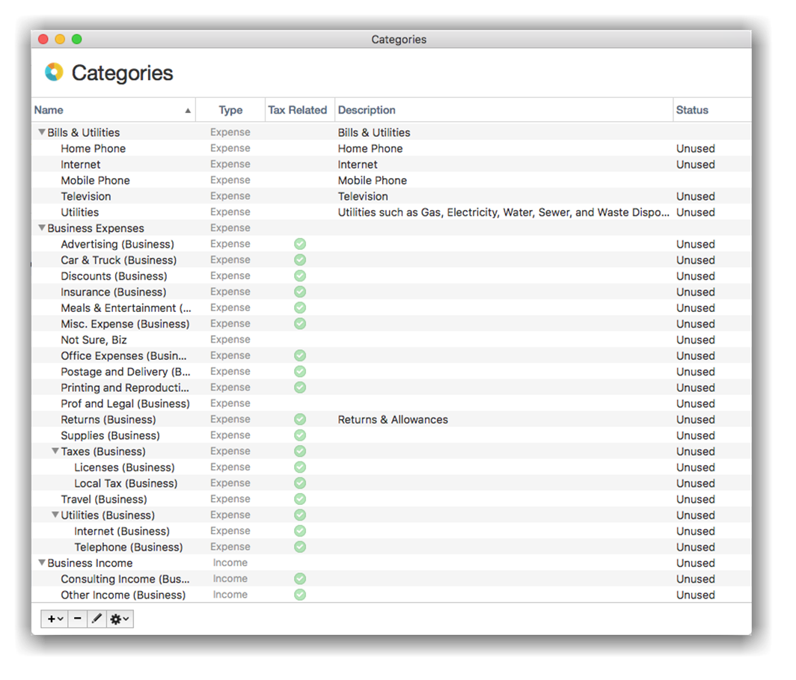Sort by the Status column header
This screenshot has width=796, height=680.
coord(692,110)
